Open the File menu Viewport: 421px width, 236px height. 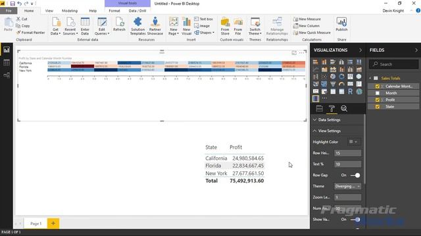pyautogui.click(x=9, y=10)
